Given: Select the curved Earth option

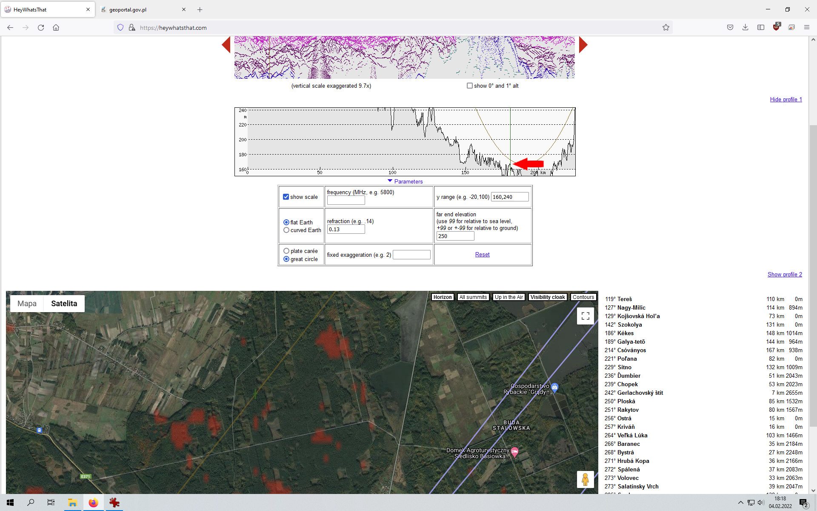Looking at the screenshot, I should 286,230.
